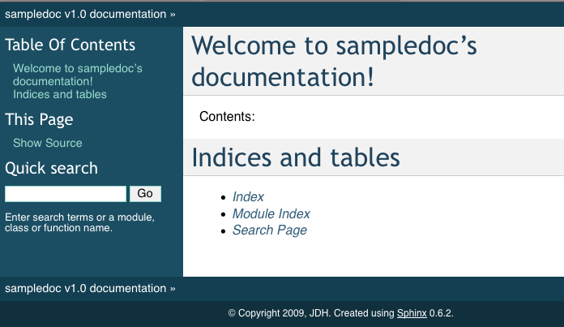564x327 pixels.
Task: Open sampledoc v1.0 documentation link in footer bar
Action: [x=85, y=288]
